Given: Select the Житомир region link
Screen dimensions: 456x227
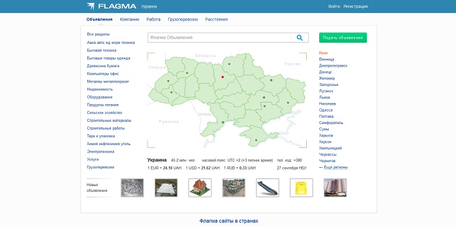Looking at the screenshot, I should [x=327, y=79].
